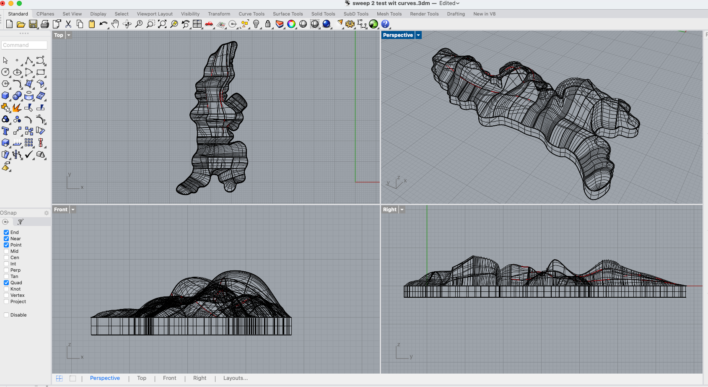The height and width of the screenshot is (387, 708).
Task: Enable the Perp object snap
Action: 6,270
